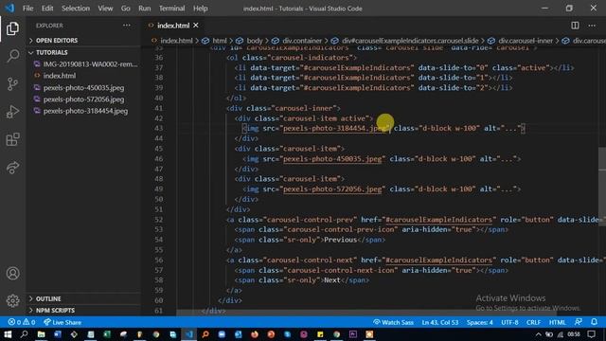The width and height of the screenshot is (606, 341).
Task: Change language mode via HTML entry
Action: tap(558, 322)
